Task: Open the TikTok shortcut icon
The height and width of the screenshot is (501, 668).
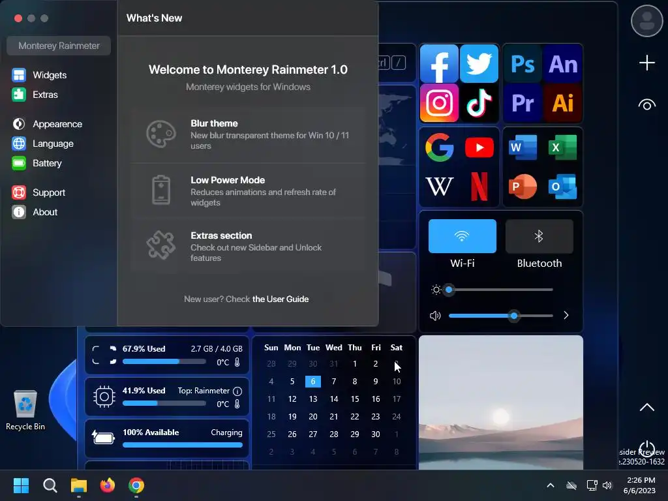Action: [x=479, y=102]
